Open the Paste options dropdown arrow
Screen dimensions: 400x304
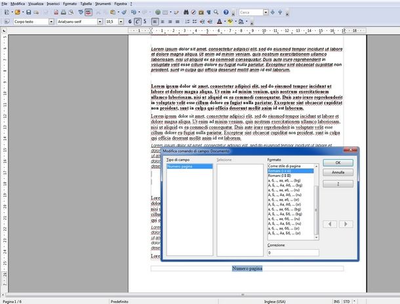118,12
